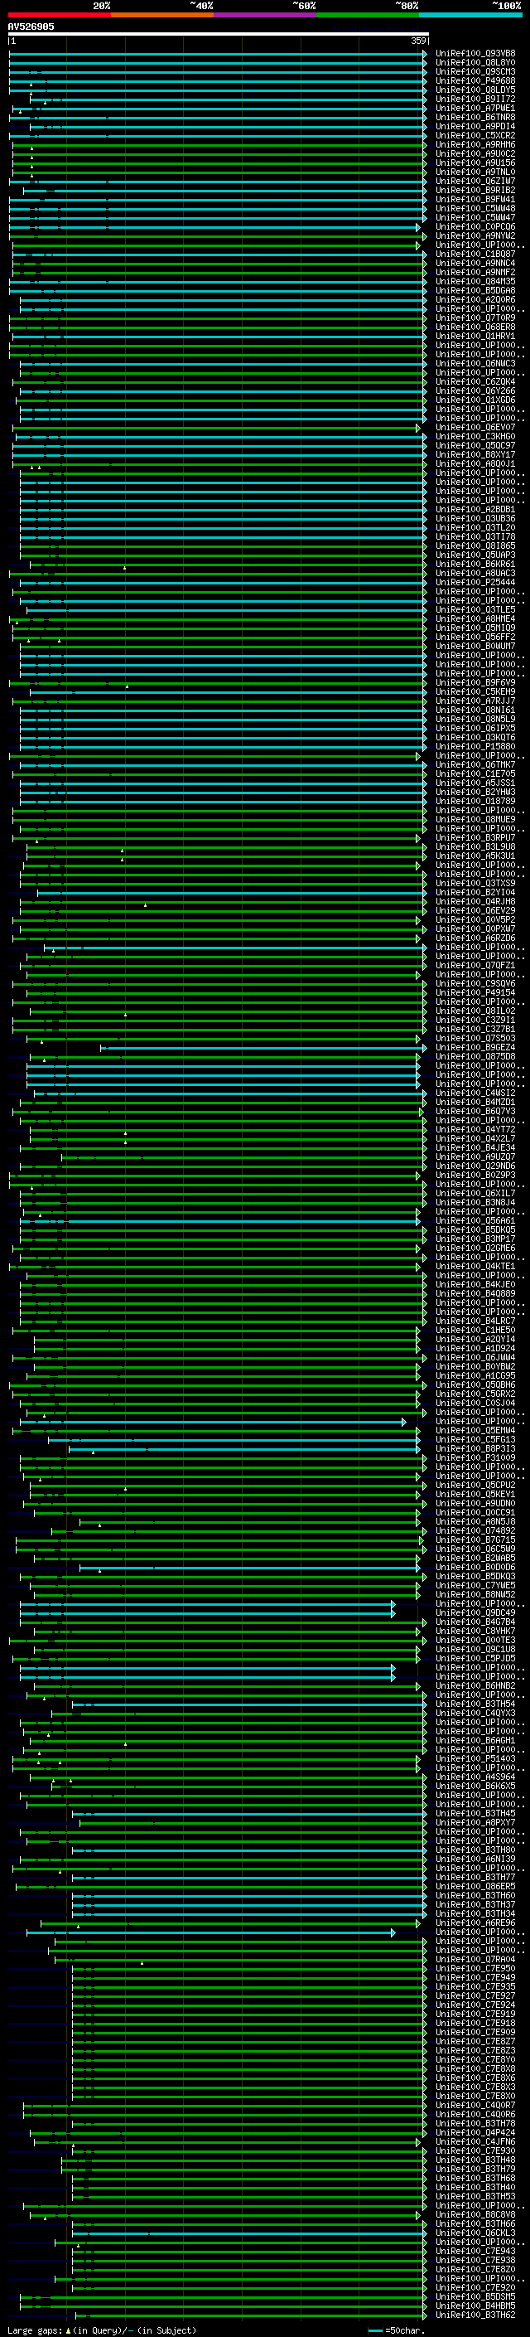Click hit label UniRef100_Q6ZIW7
The height and width of the screenshot is (2337, 530).
(475, 181)
